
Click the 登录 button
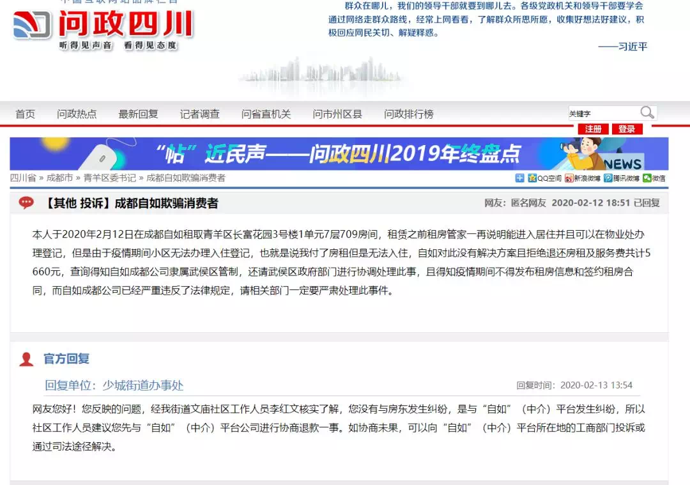click(x=627, y=129)
